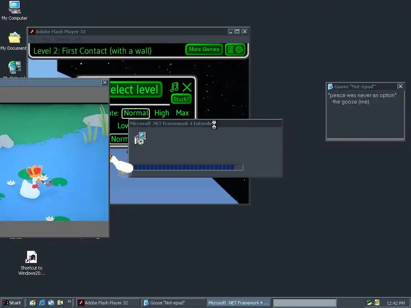Select the High frame rate option
Viewport: 411px width, 308px height.
162,113
